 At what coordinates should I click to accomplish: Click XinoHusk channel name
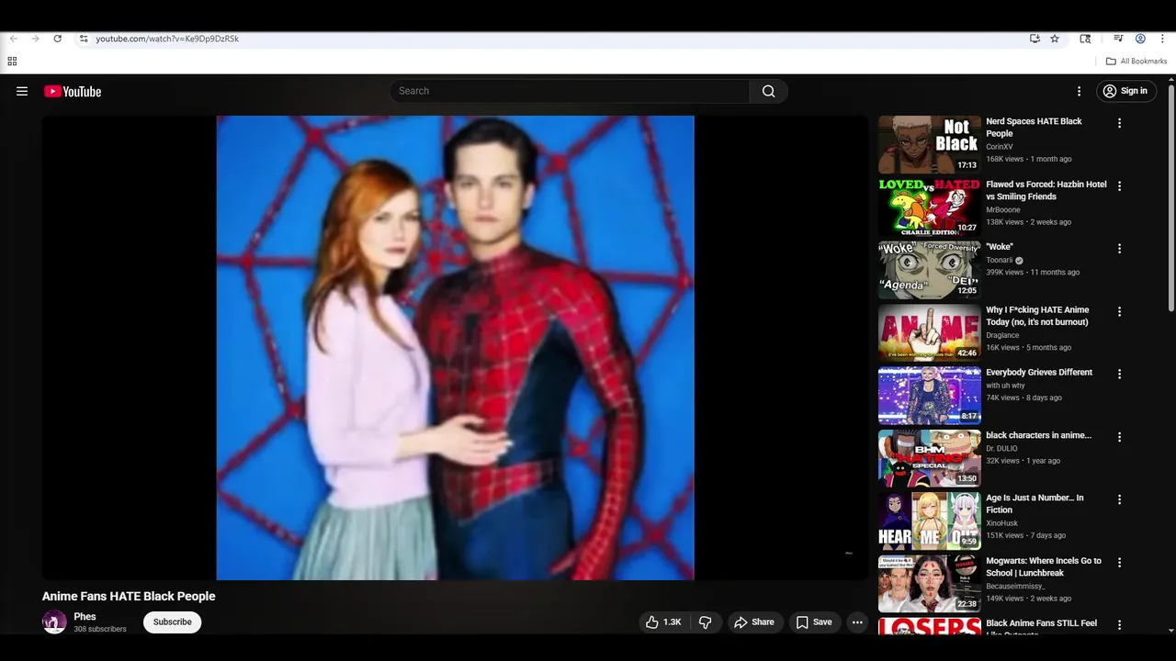pyautogui.click(x=1001, y=523)
